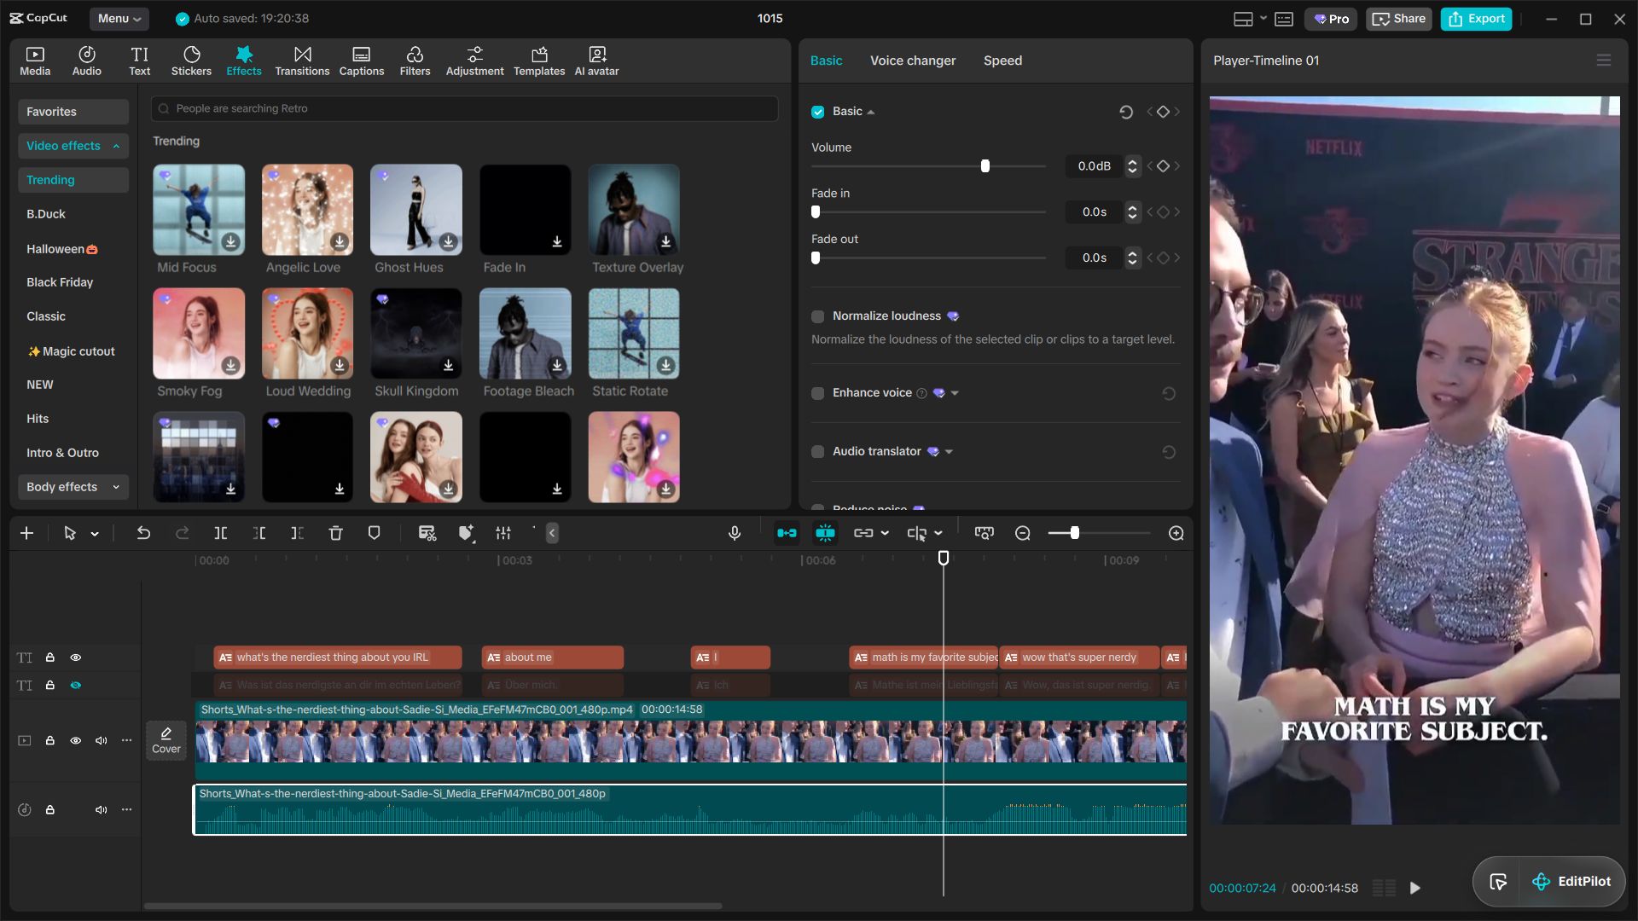Zoom out timeline with minus magnifier
The width and height of the screenshot is (1638, 921).
coord(1023,533)
